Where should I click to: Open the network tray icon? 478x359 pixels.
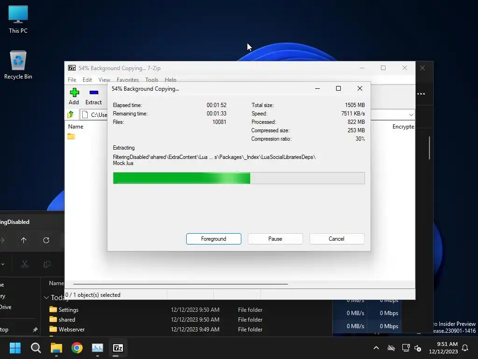[406, 348]
